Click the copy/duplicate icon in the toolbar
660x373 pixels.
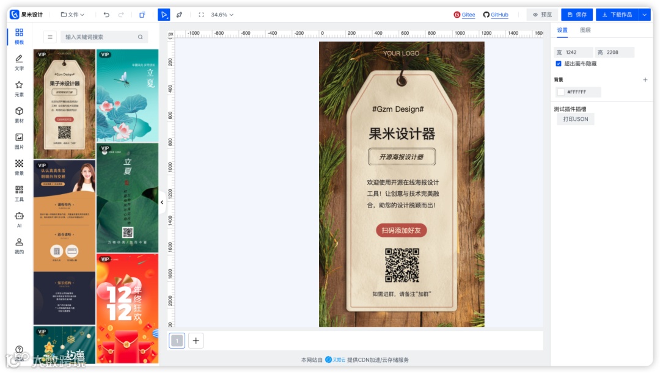[142, 15]
